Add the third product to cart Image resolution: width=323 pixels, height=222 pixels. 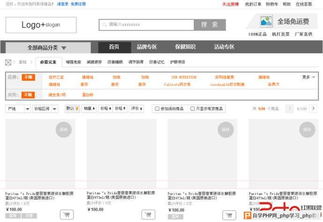[229, 215]
